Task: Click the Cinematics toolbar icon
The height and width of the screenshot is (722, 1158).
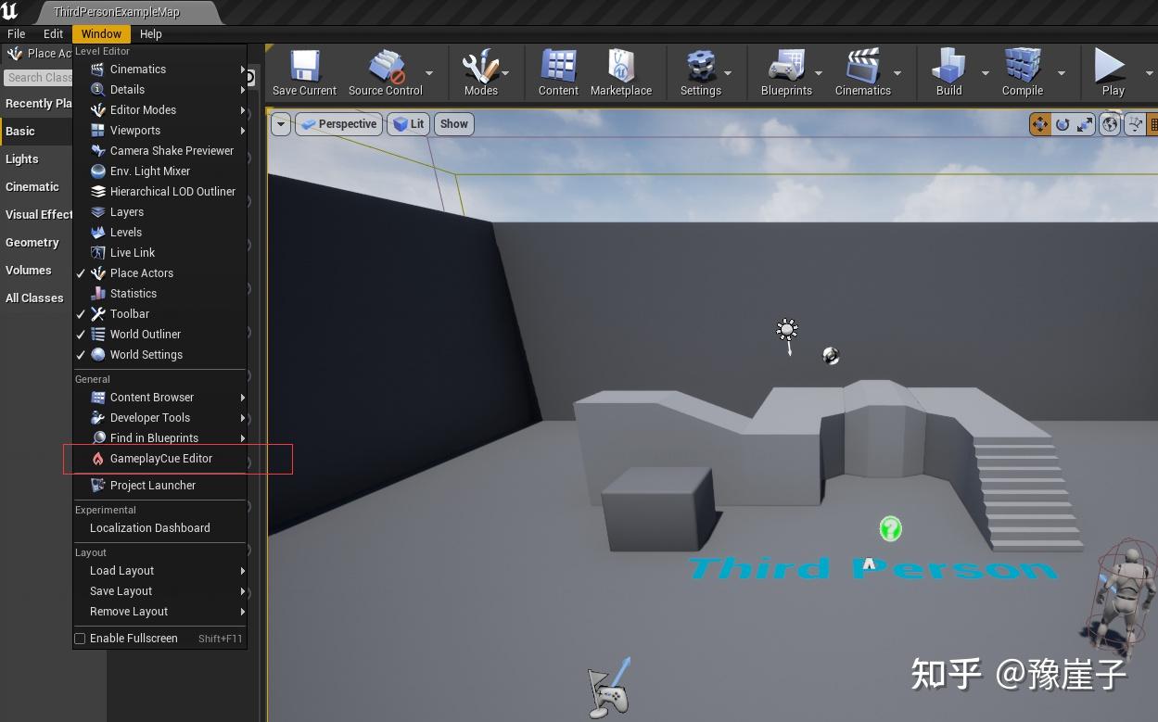Action: (862, 72)
